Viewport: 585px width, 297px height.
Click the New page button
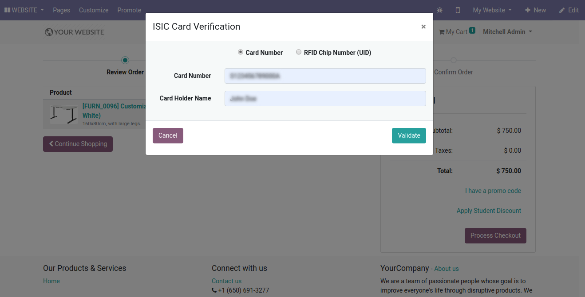coord(535,10)
